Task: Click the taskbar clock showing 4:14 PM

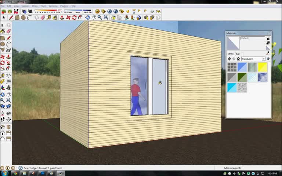Action: (x=272, y=173)
